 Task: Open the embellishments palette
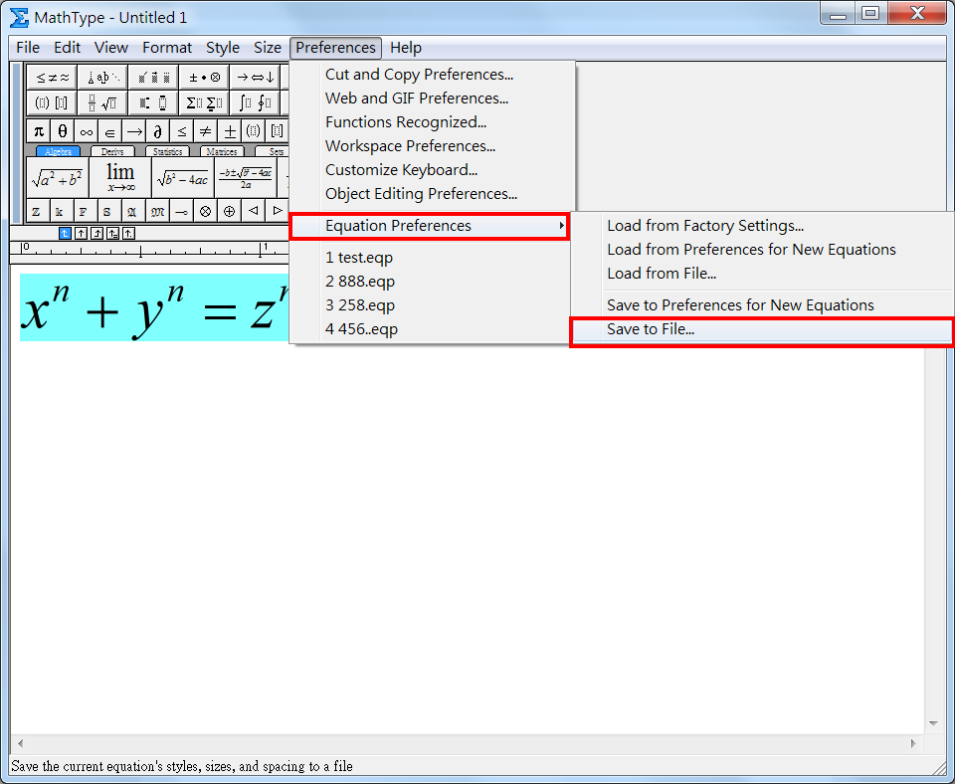click(x=153, y=78)
